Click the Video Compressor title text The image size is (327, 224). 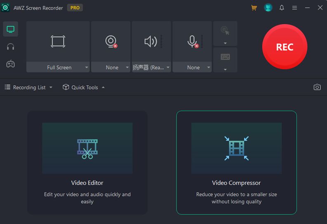click(236, 183)
